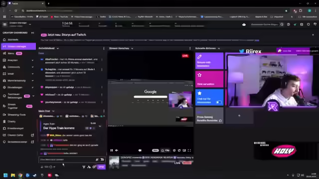Screen dimensions: 319x179
Task: Open the player settings gear
Action: 174,150
